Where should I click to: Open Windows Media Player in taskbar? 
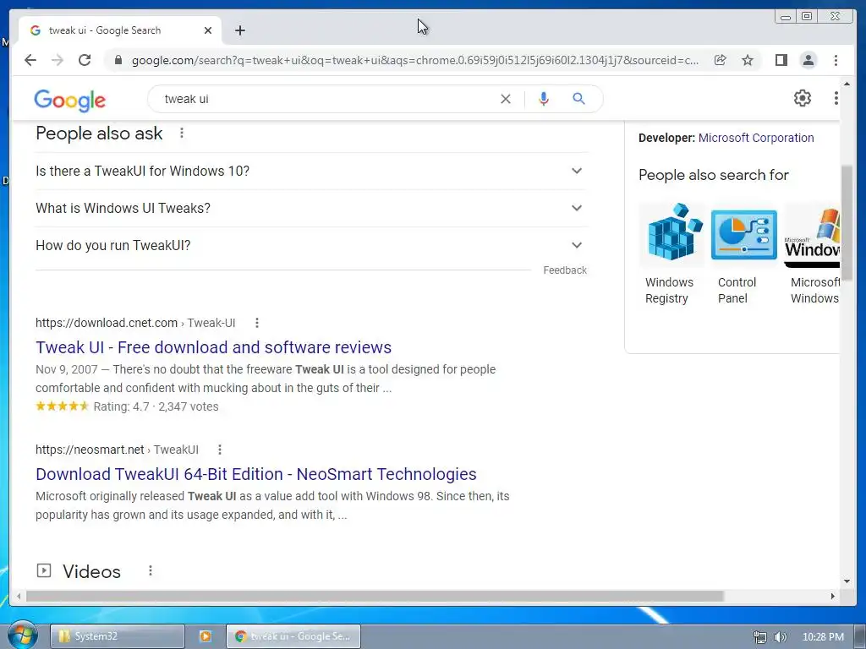click(205, 636)
